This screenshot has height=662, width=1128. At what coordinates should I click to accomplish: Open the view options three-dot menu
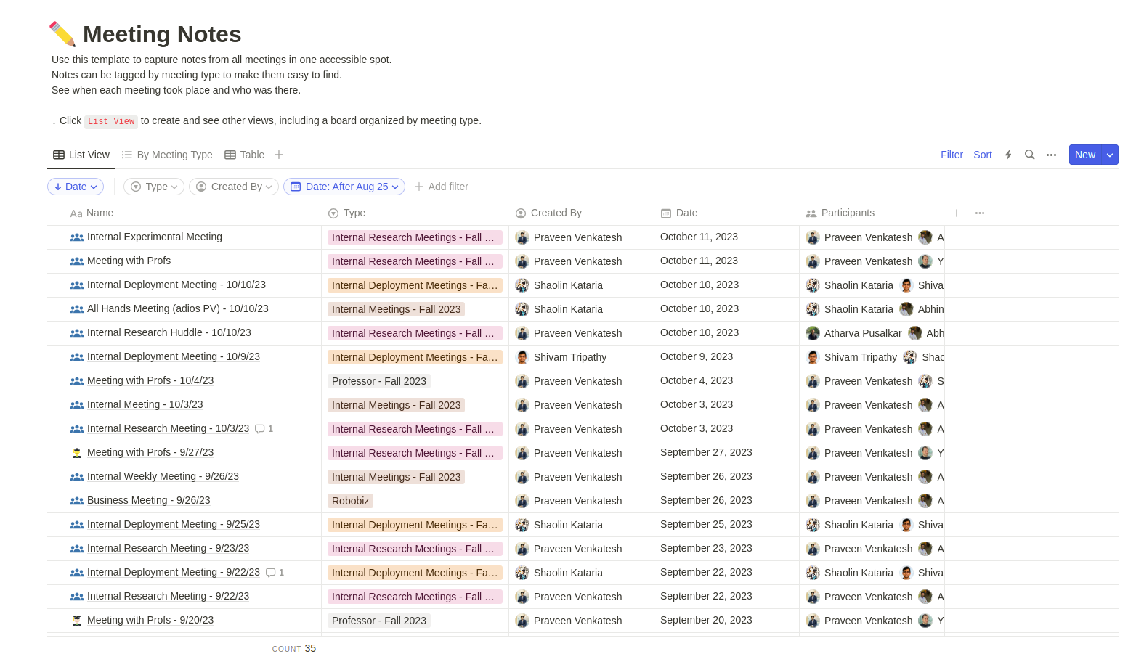[1051, 155]
